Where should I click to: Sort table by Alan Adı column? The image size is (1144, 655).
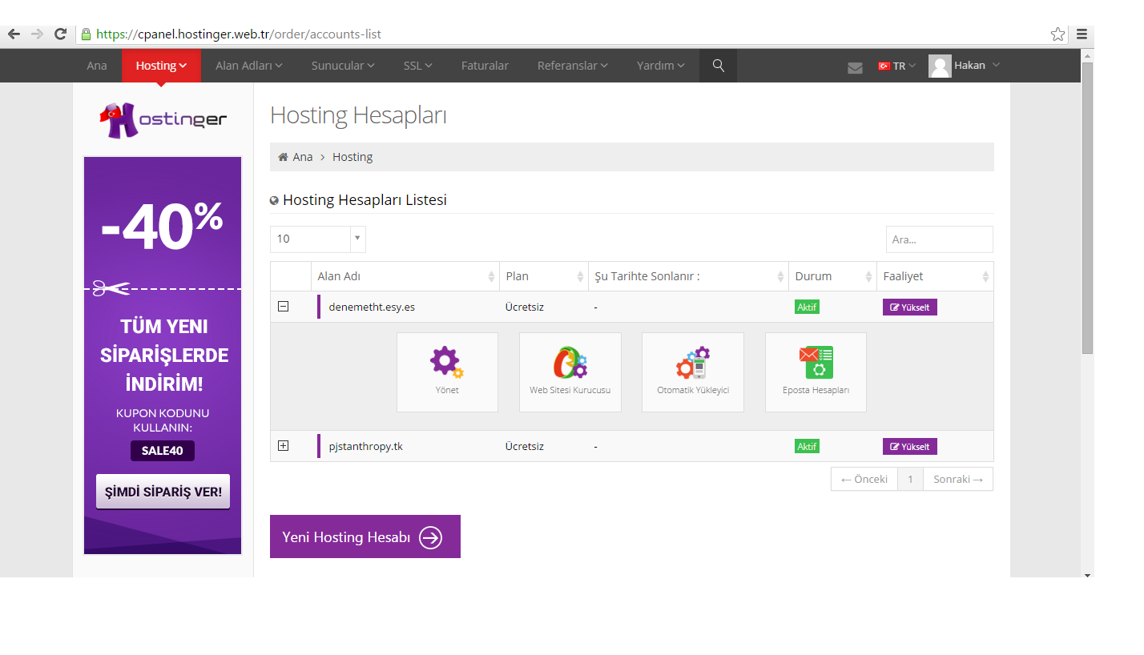click(405, 276)
